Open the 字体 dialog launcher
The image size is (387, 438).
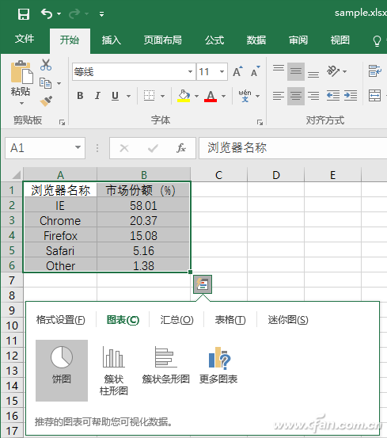(x=260, y=122)
